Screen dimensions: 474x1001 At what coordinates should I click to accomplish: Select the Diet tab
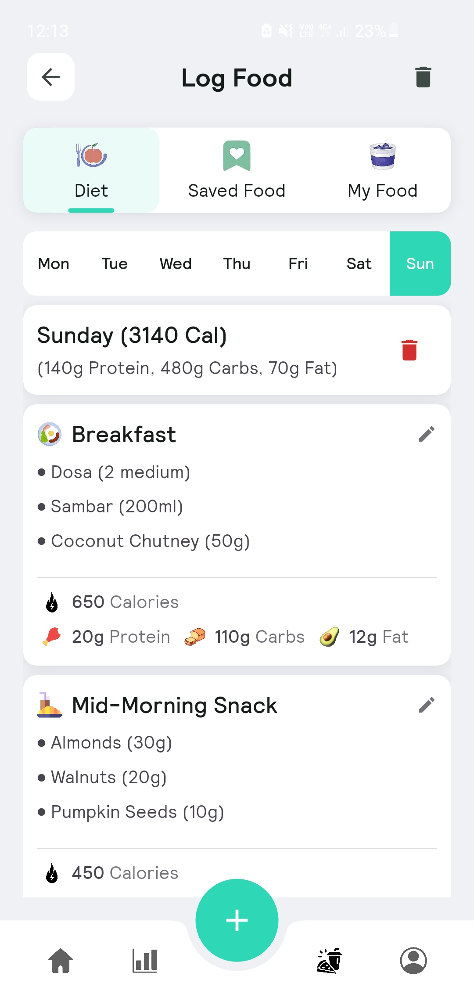click(x=91, y=170)
